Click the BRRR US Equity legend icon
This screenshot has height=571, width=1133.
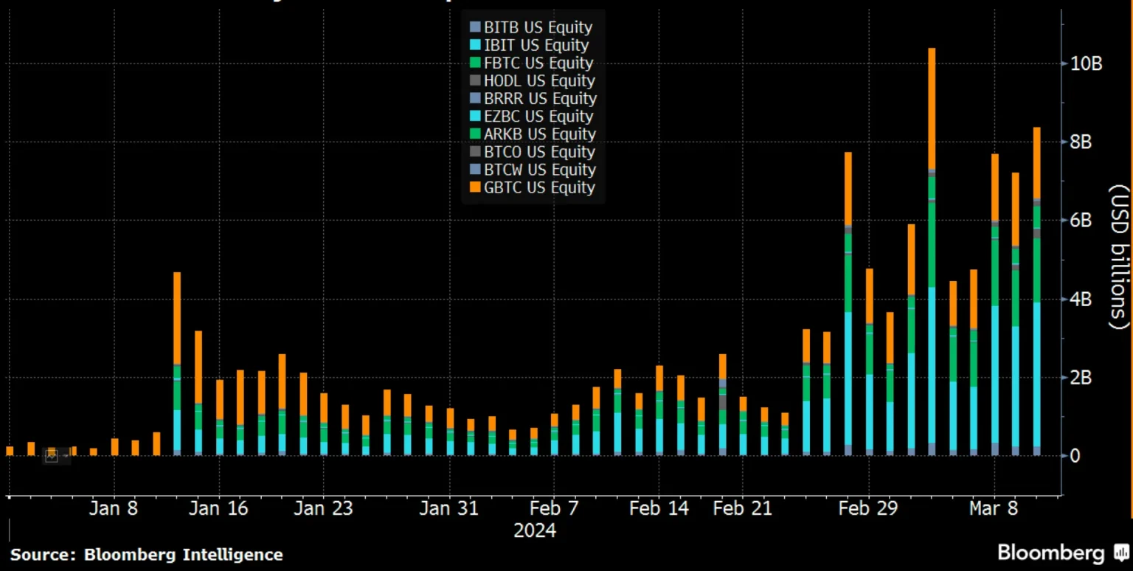pyautogui.click(x=476, y=98)
